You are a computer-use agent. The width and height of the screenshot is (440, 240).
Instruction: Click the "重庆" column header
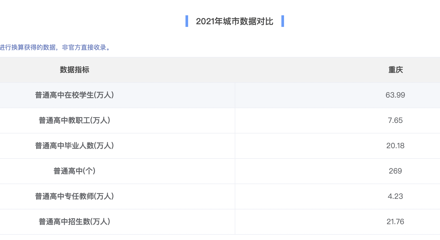[395, 70]
